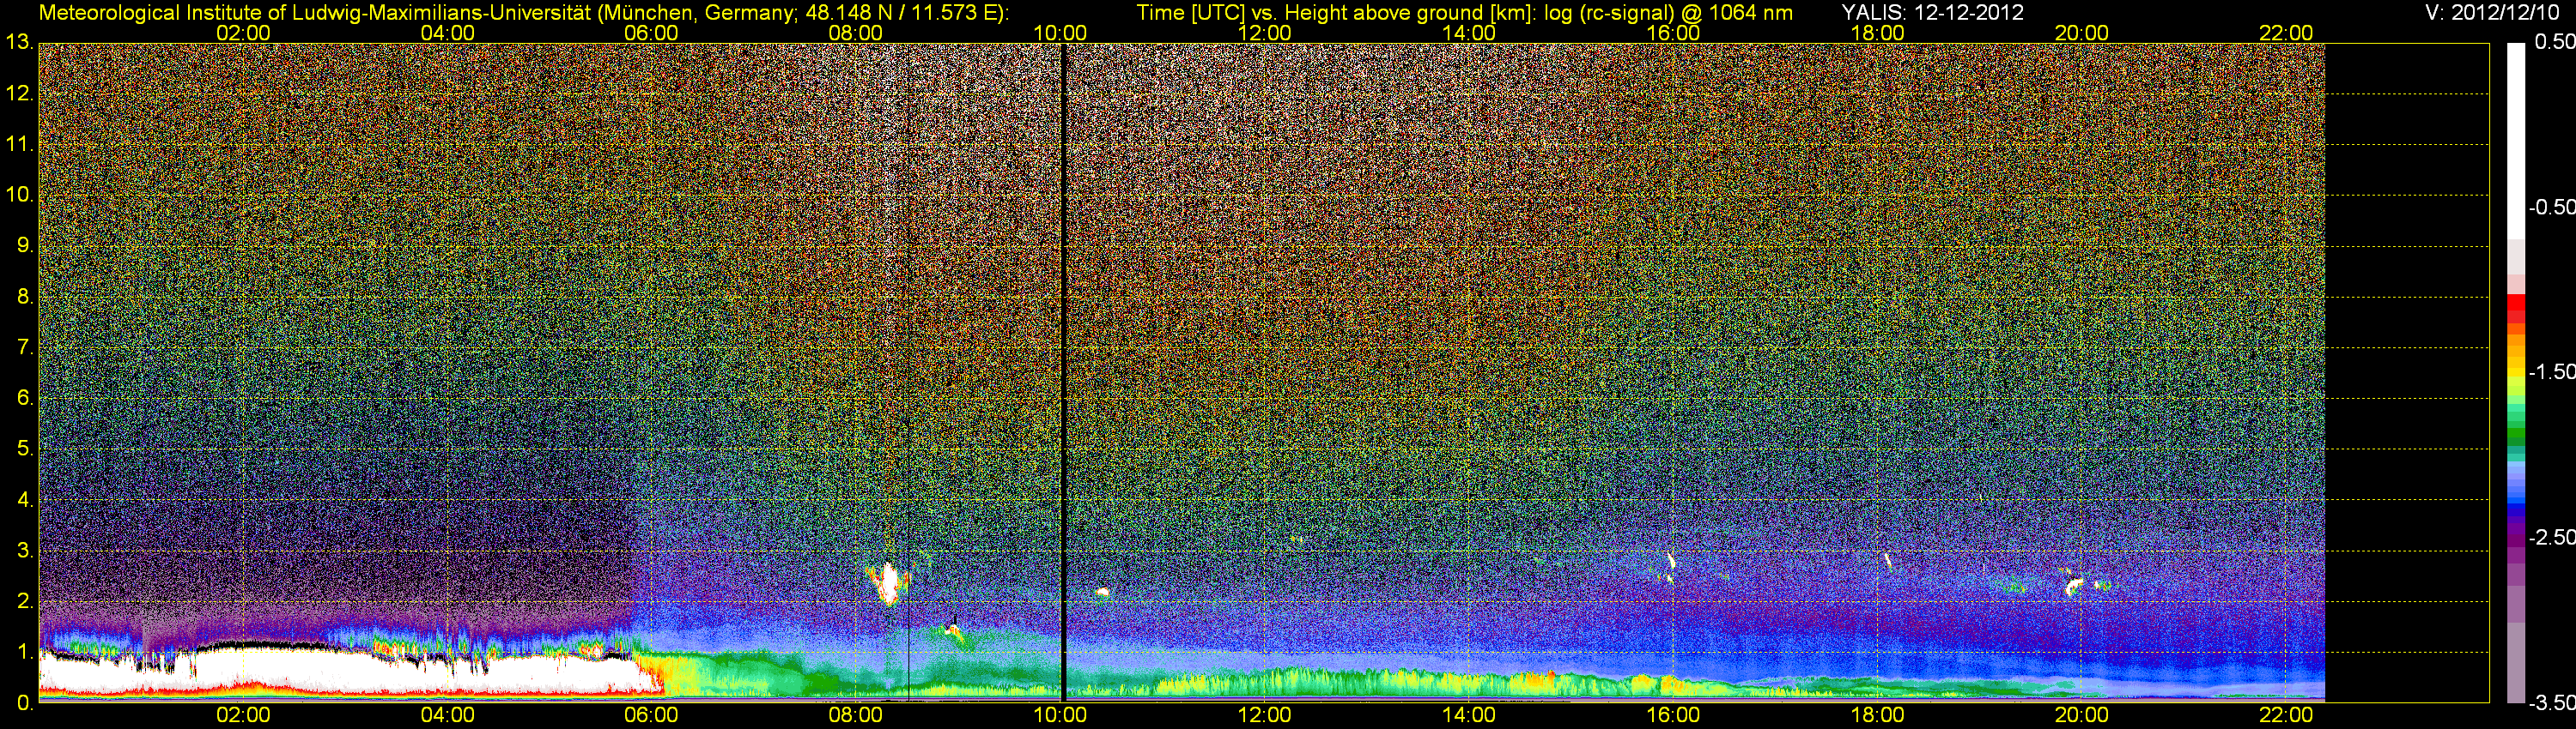Image resolution: width=2576 pixels, height=729 pixels.
Task: Click the height axis label '7.'
Action: point(25,346)
